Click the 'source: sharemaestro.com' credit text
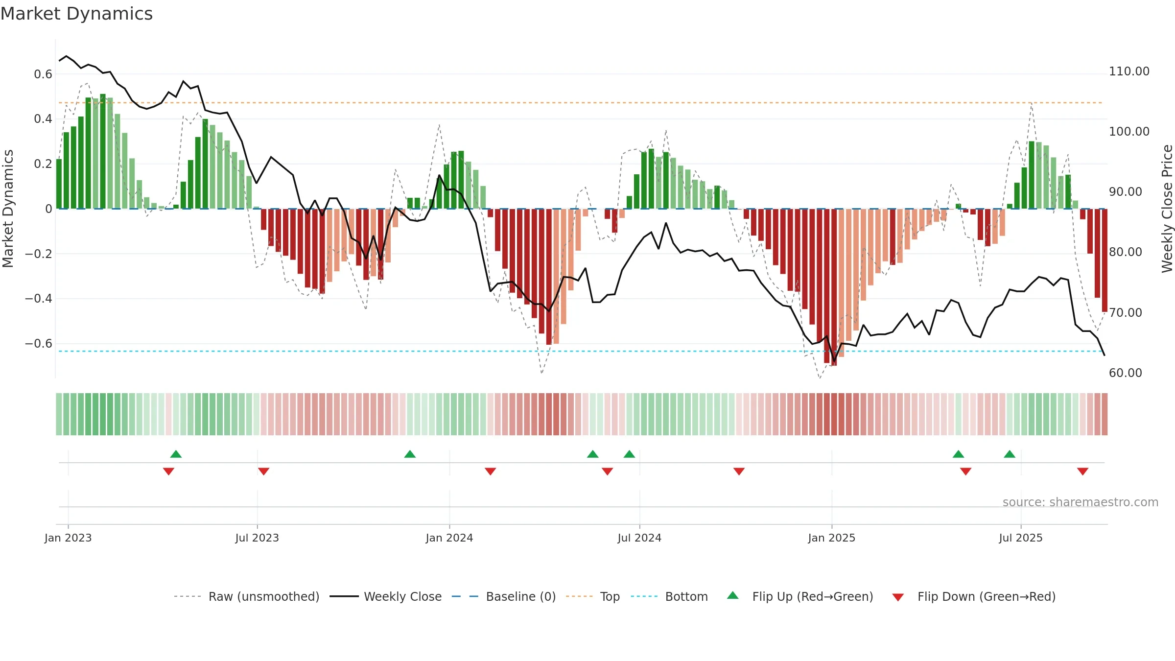This screenshot has height=661, width=1175. [x=1081, y=502]
